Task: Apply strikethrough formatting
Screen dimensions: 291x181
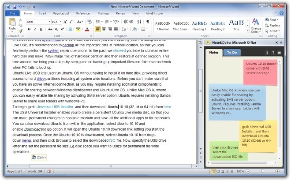Action: [50, 29]
